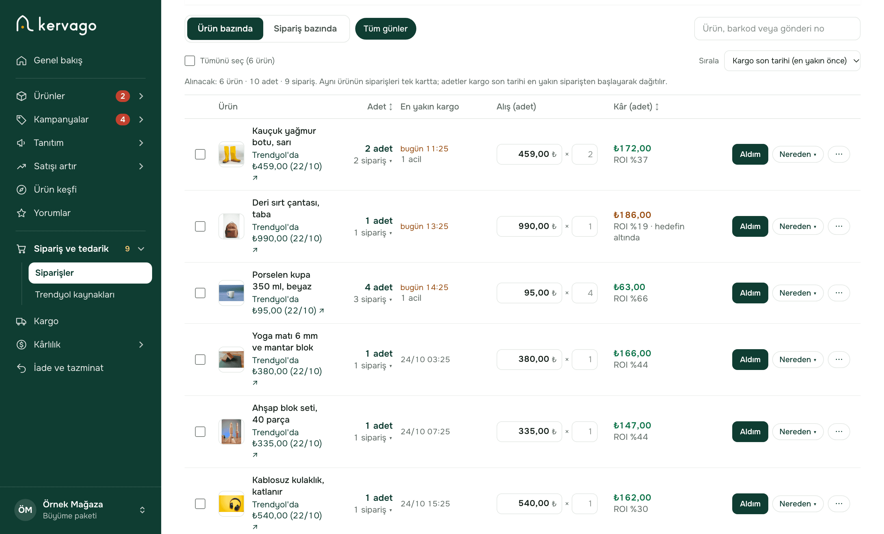Click the product search input field

(777, 29)
